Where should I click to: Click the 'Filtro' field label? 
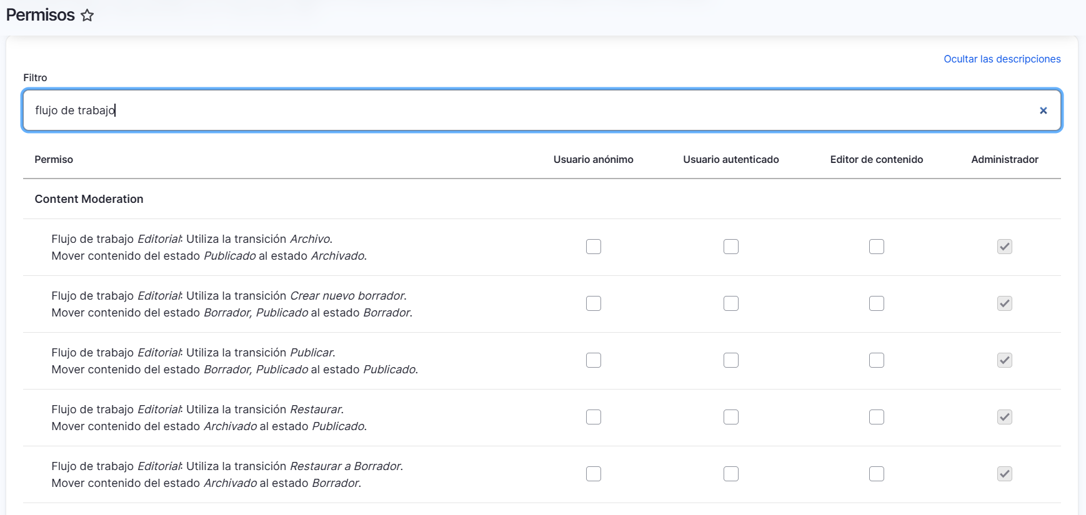tap(35, 77)
